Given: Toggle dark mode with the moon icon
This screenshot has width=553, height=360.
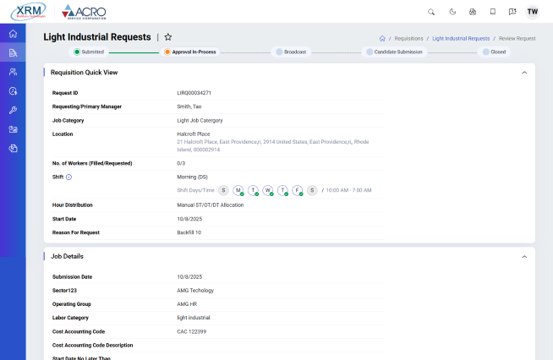Looking at the screenshot, I should point(452,12).
